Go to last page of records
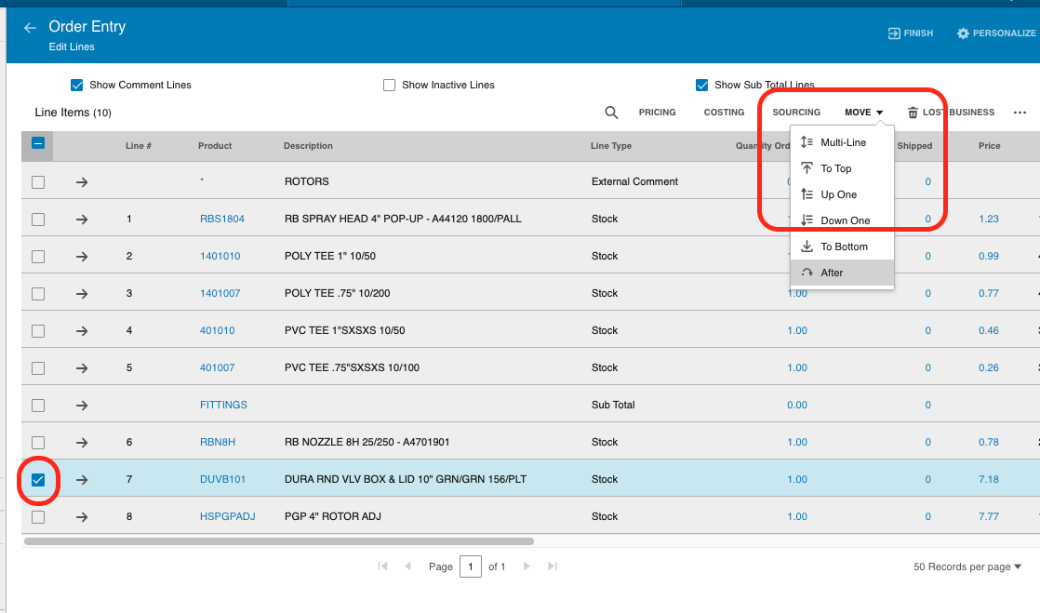This screenshot has width=1040, height=613. tap(552, 566)
